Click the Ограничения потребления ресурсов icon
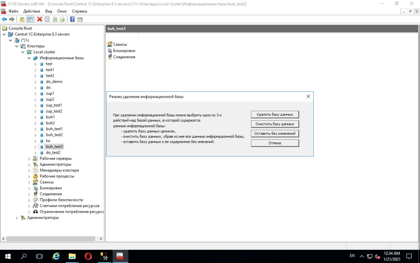 pos(35,212)
